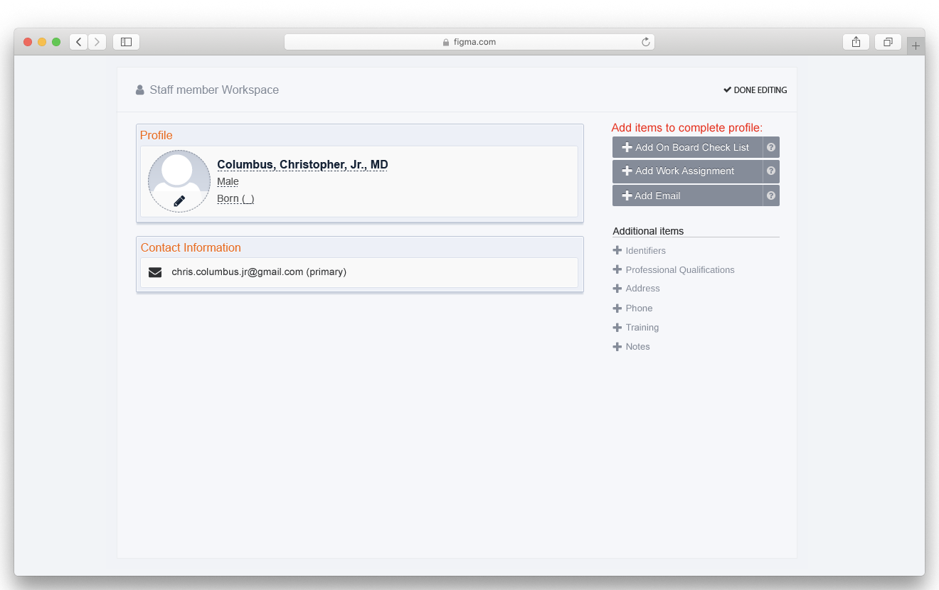Click the help icon beside Add Email

(771, 195)
